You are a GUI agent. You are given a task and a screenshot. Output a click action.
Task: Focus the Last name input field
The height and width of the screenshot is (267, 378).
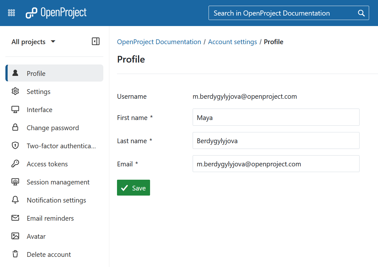[276, 140]
